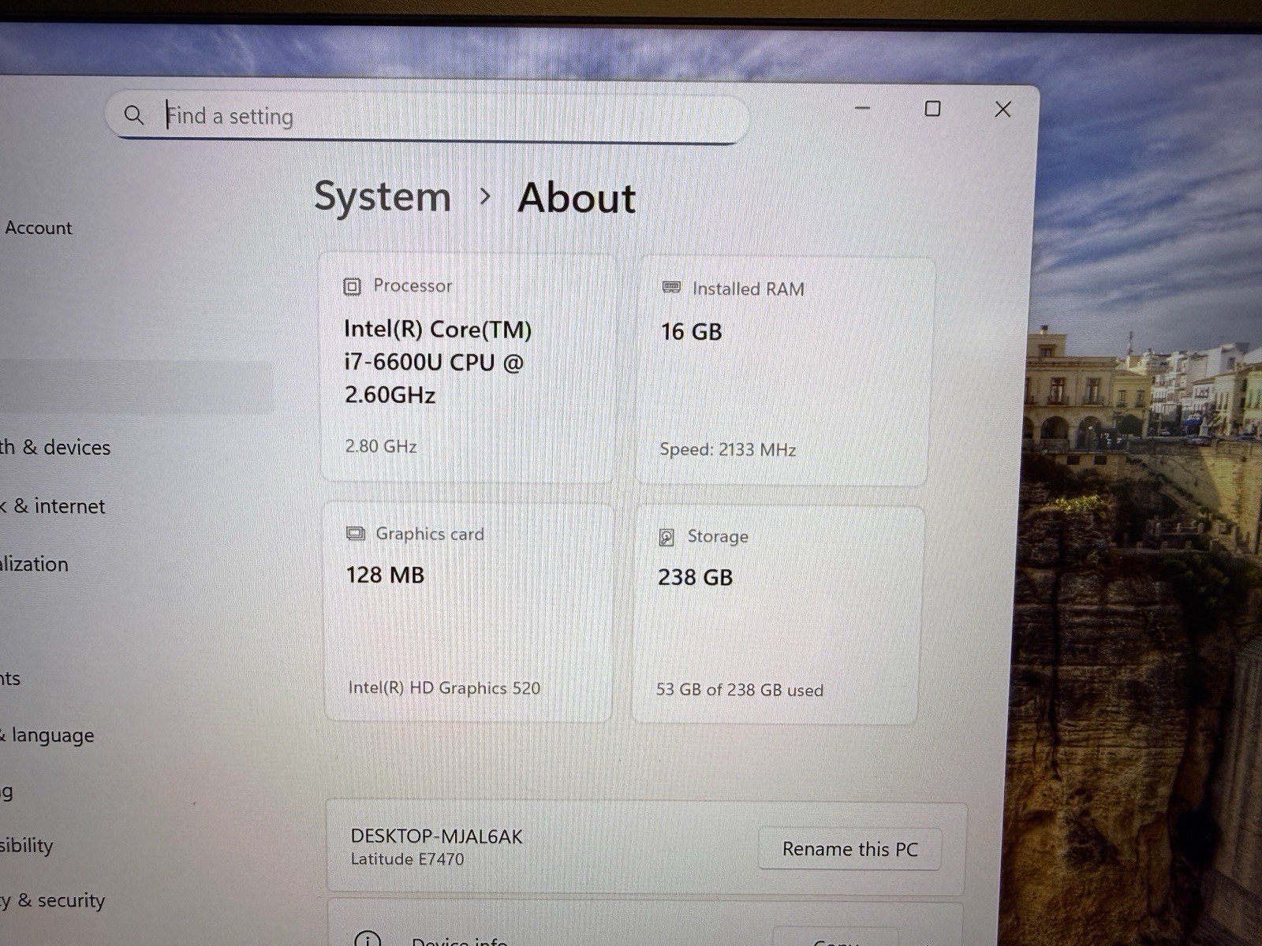Select the DESKTOP-MJAL6AK device name
This screenshot has height=946, width=1262.
pyautogui.click(x=436, y=836)
